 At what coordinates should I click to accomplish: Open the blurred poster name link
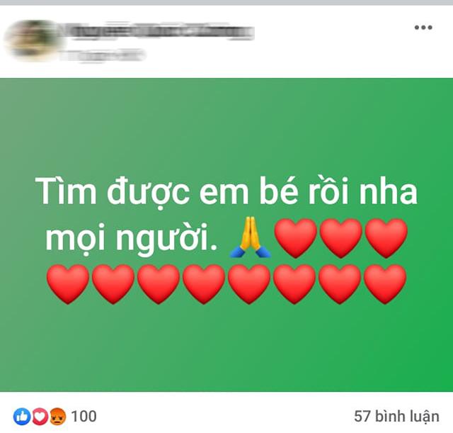(159, 33)
